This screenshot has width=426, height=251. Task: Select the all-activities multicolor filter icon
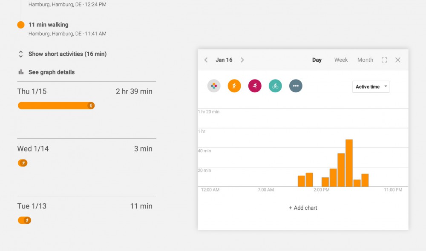pos(214,86)
